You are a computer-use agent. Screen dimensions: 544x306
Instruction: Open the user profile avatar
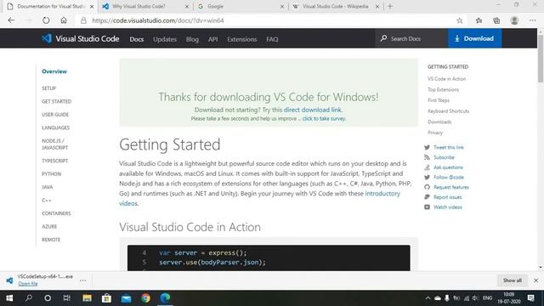coord(514,20)
